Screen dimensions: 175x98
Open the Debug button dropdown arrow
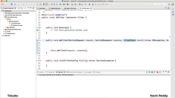[62, 4]
